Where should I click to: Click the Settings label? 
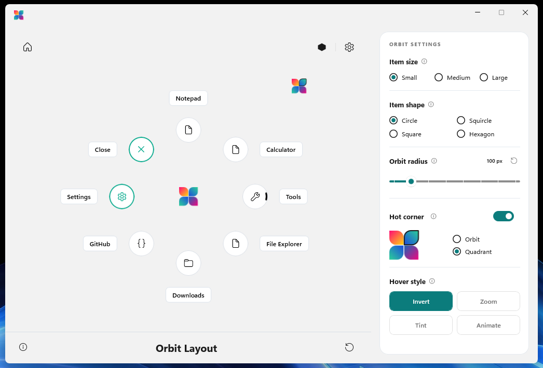(x=79, y=196)
